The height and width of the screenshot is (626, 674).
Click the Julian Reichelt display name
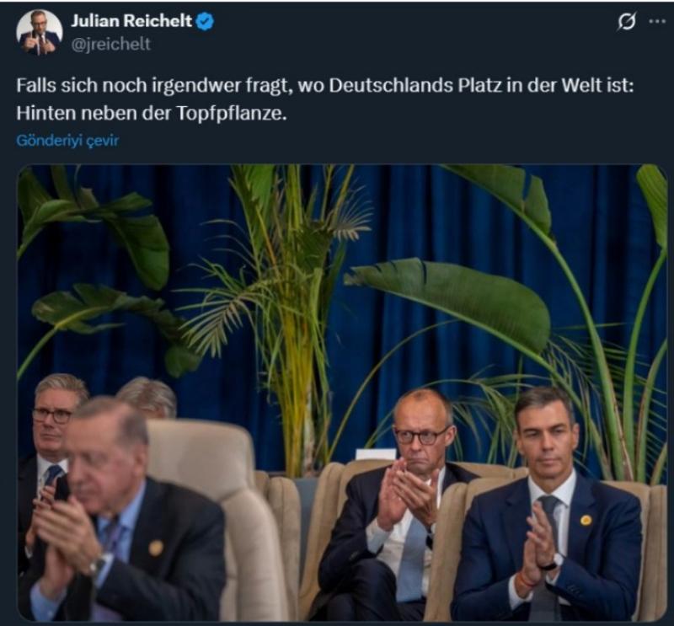131,21
